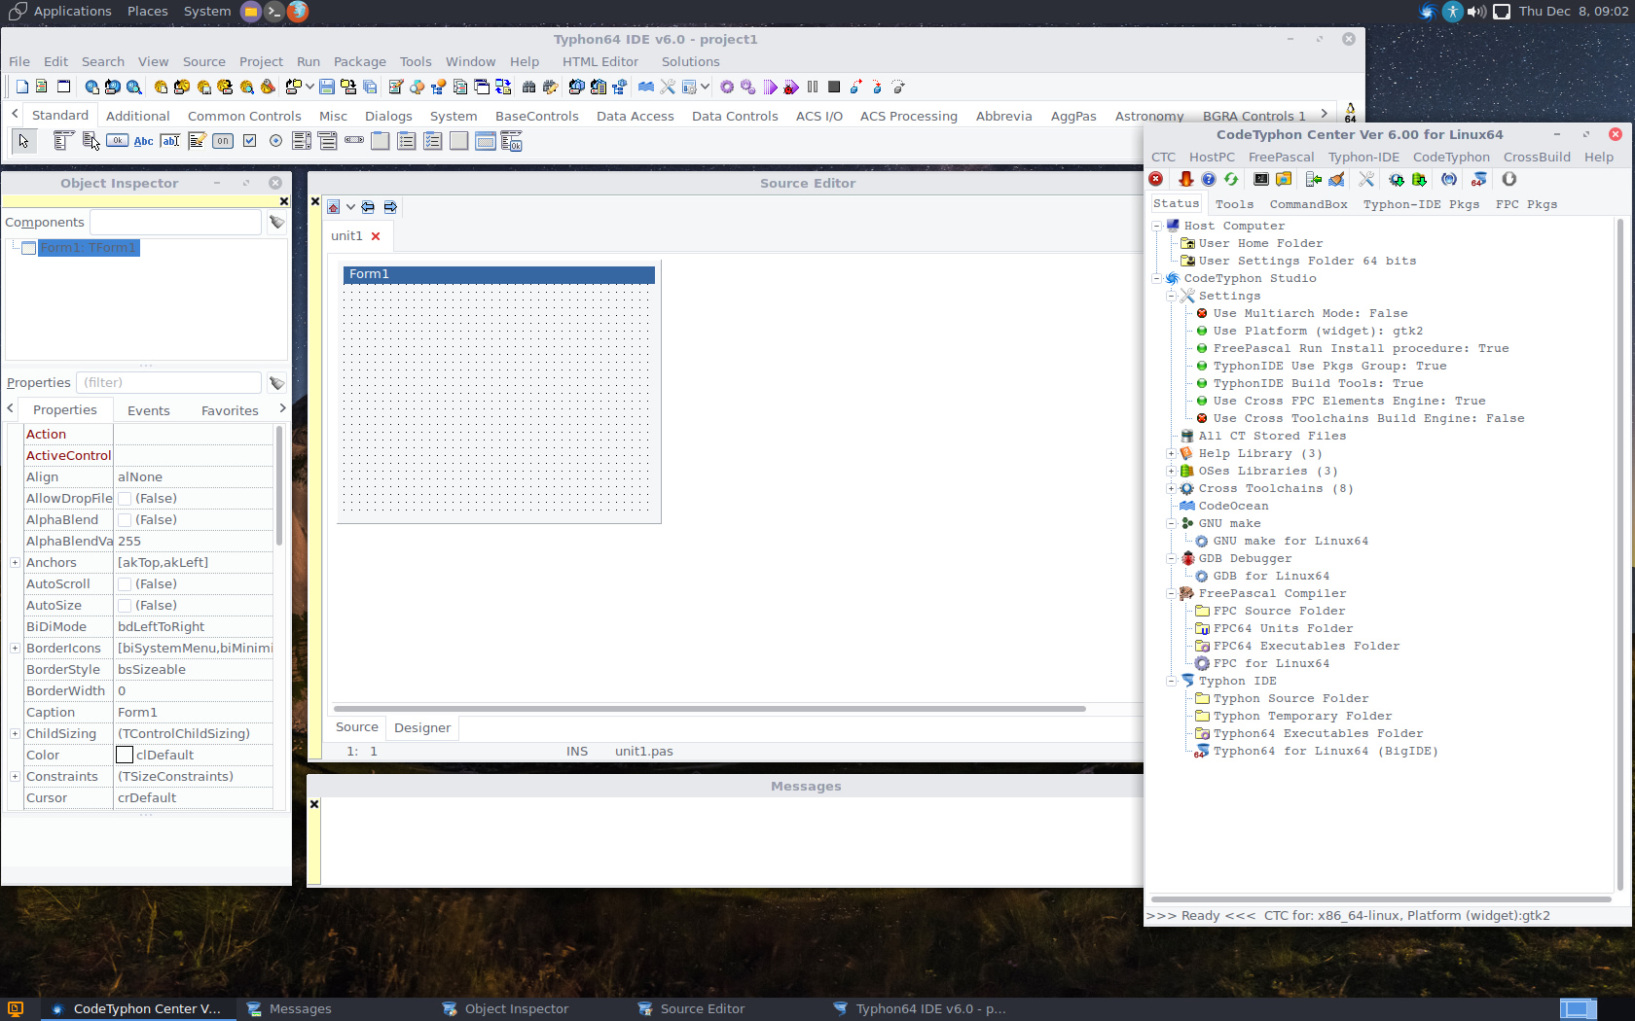Click the Typhon64 icon in CodeTyphon Center toolbar
1635x1021 pixels.
[1479, 179]
